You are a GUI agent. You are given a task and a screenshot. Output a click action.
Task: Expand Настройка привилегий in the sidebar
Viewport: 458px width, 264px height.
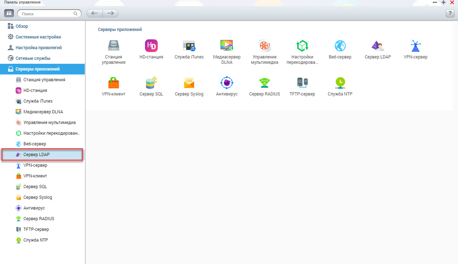[43, 48]
